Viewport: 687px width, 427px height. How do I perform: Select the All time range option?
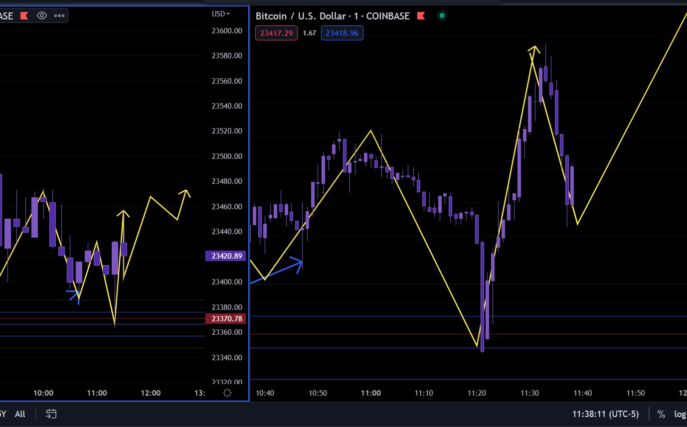coord(20,414)
